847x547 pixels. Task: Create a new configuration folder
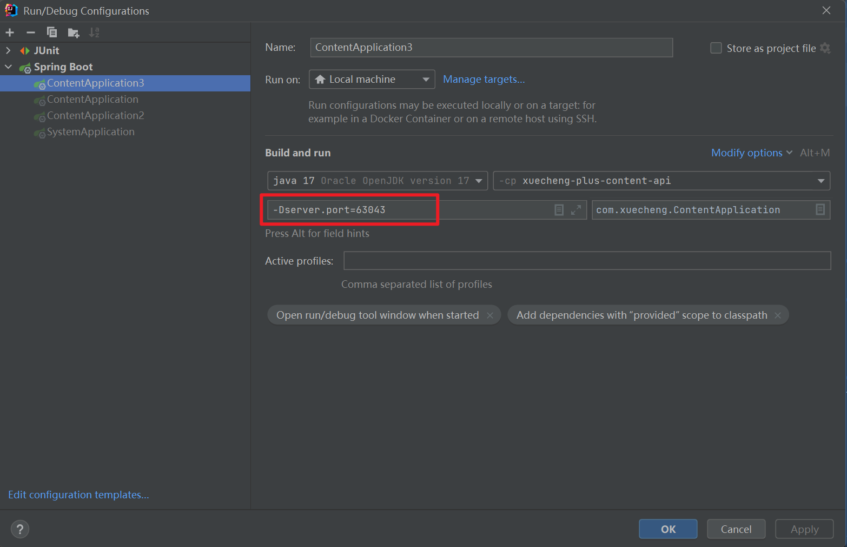click(74, 33)
